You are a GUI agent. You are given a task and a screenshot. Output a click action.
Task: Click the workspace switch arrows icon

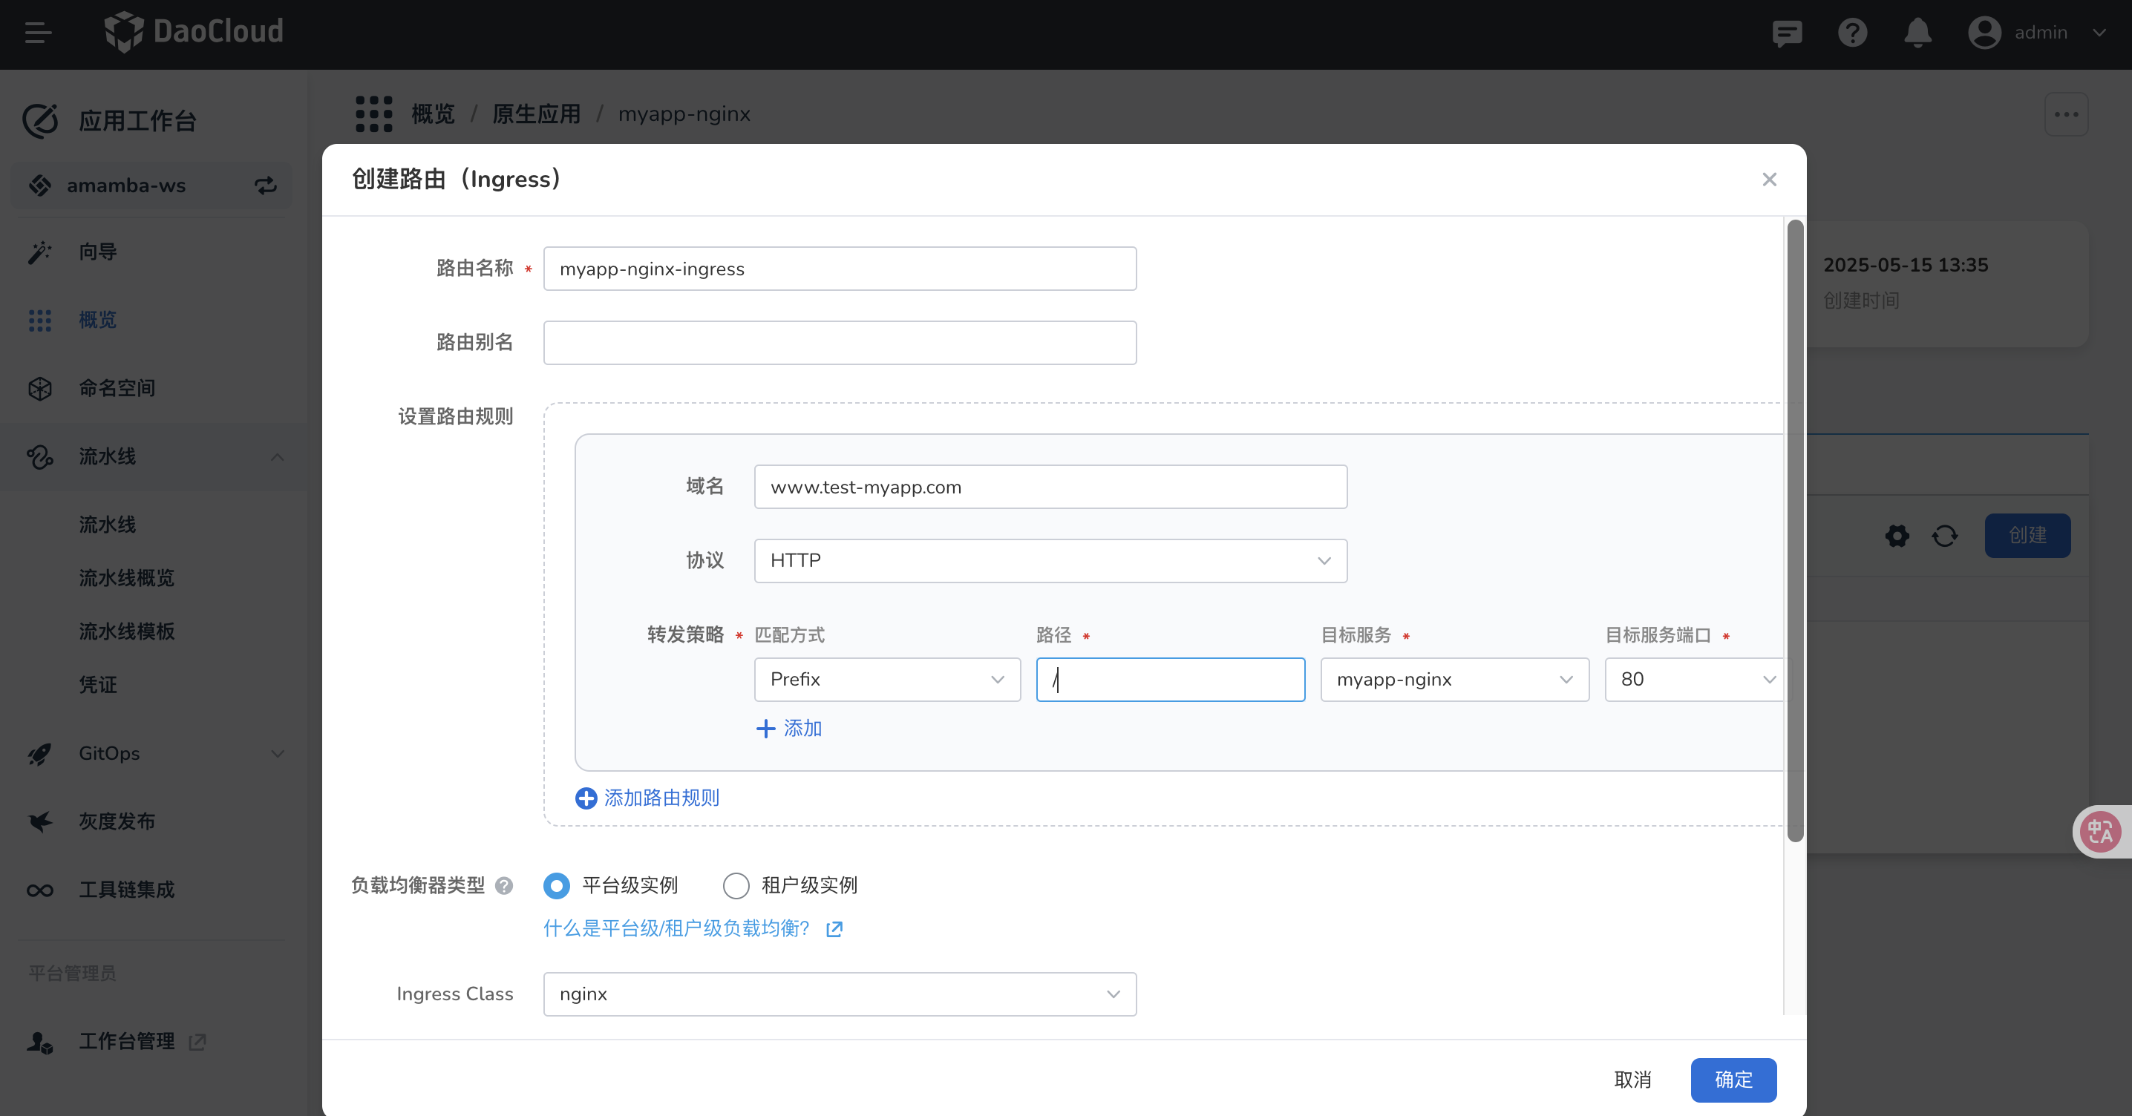click(266, 186)
